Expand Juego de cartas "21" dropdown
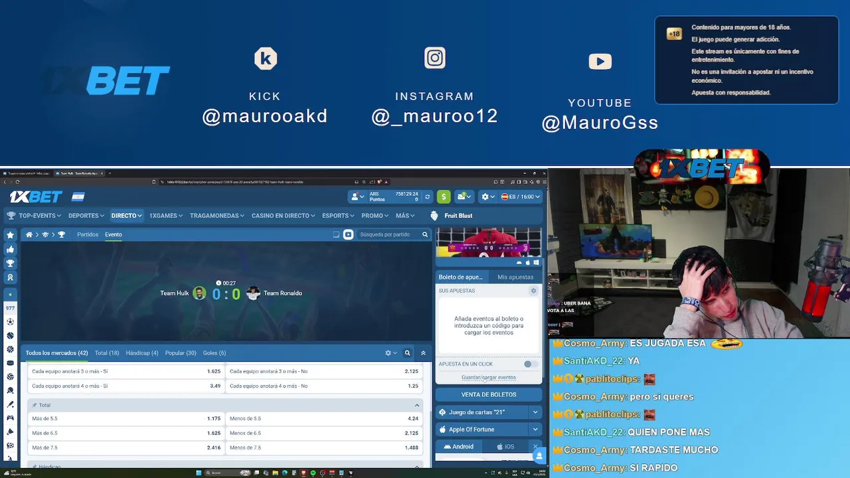Image resolution: width=850 pixels, height=478 pixels. click(535, 412)
